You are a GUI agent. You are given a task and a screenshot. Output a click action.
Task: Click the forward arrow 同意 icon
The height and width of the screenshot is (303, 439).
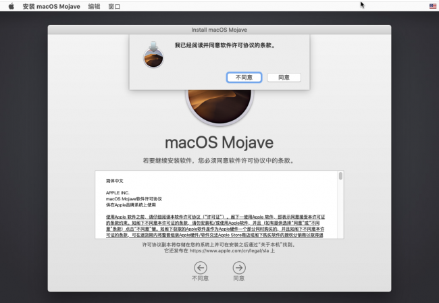(x=239, y=268)
